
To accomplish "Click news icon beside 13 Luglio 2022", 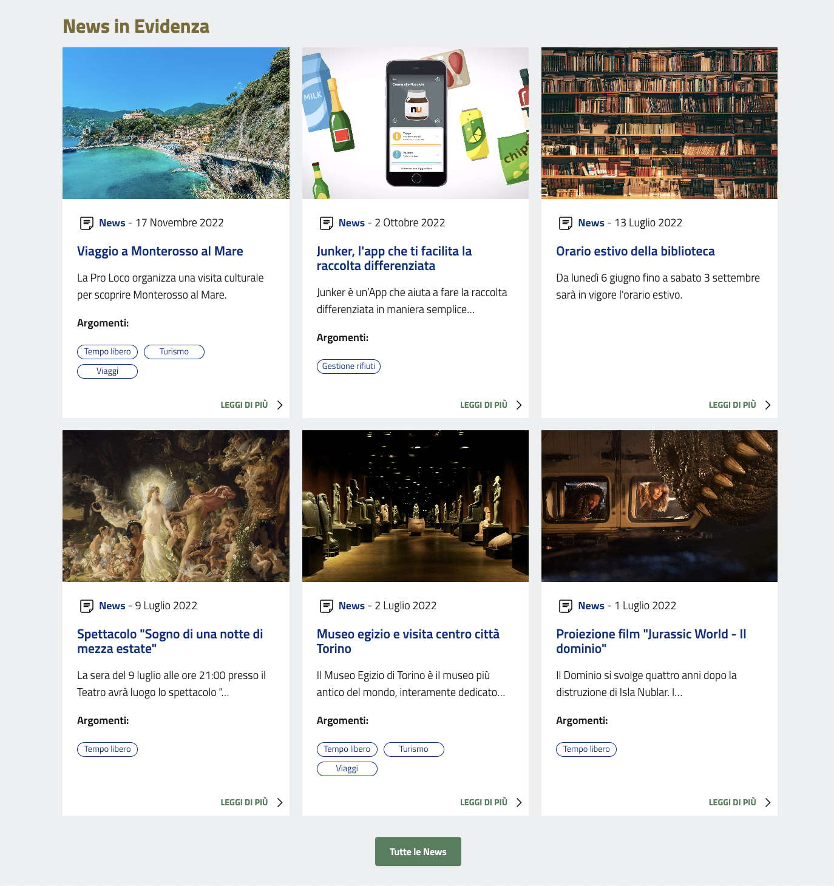I will (566, 223).
